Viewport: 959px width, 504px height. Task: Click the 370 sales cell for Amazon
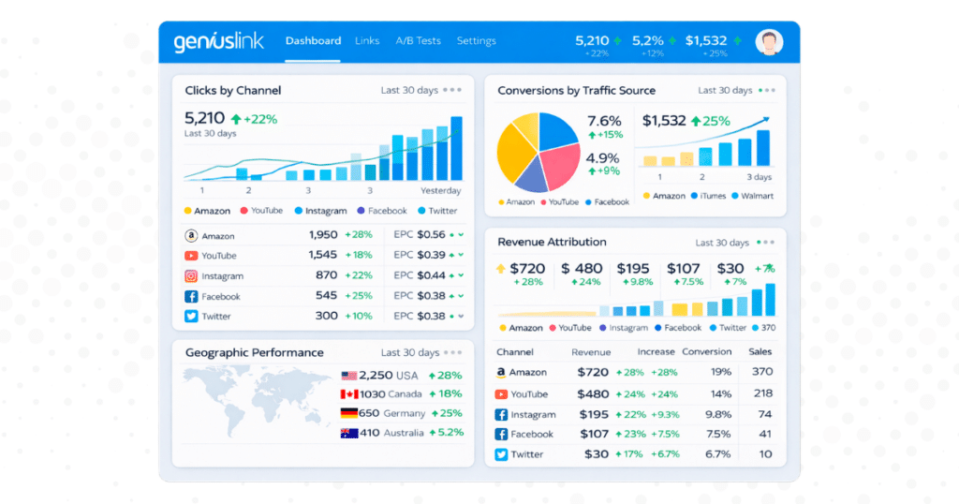(762, 371)
